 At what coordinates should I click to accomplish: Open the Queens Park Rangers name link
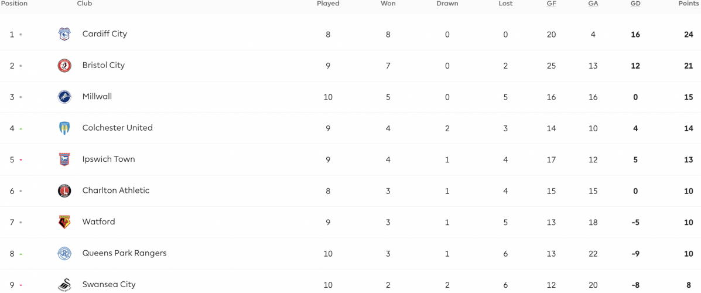(x=124, y=253)
